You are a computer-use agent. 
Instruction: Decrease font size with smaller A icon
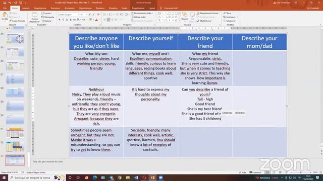93,15
